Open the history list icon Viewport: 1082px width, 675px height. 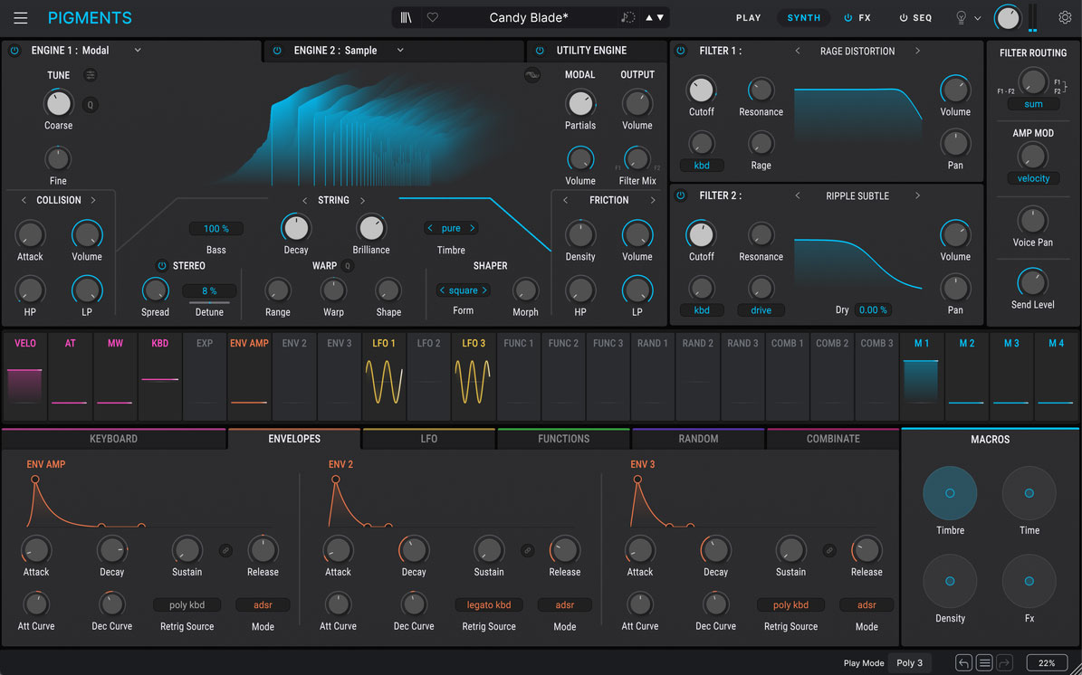(985, 663)
